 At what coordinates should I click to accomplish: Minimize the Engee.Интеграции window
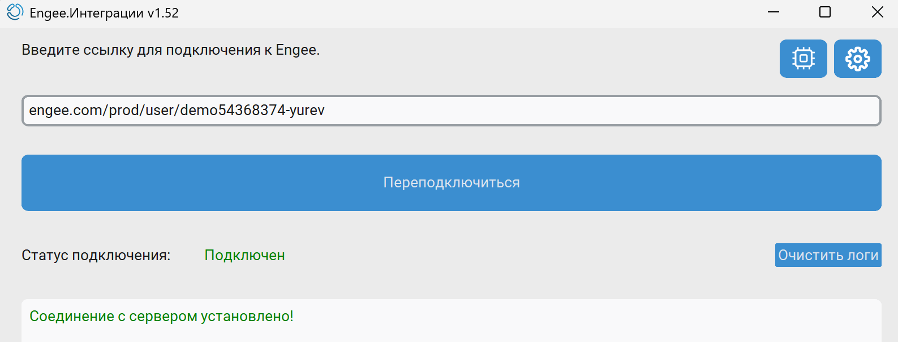tap(774, 12)
